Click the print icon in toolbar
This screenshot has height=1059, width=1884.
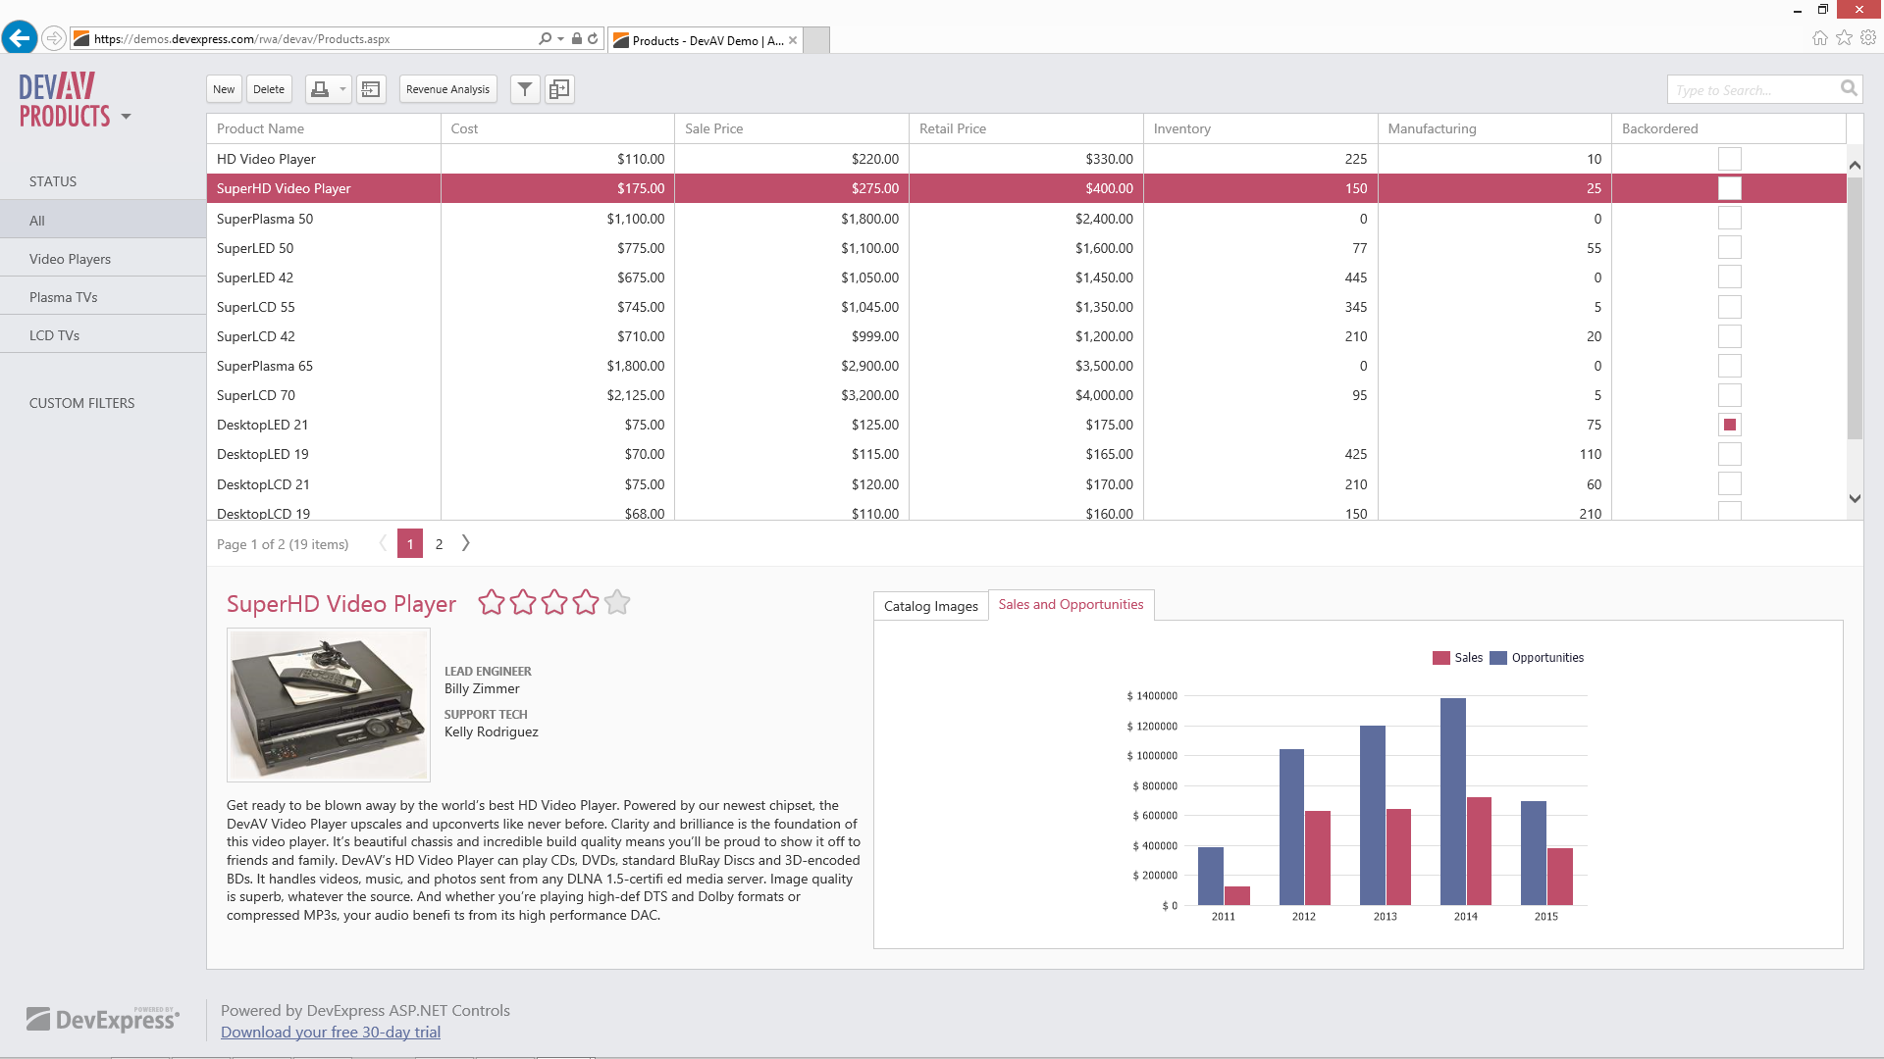(320, 89)
